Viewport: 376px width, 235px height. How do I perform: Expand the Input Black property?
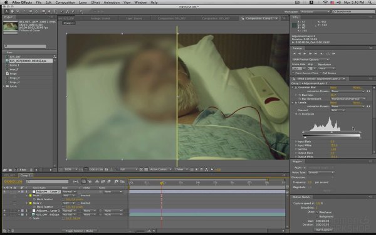(296, 142)
